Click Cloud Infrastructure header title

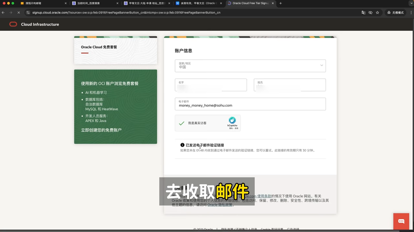coord(40,24)
